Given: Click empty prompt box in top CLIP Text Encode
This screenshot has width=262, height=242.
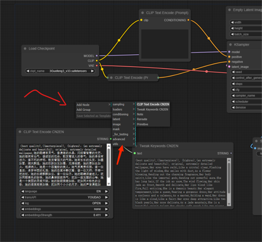Looking at the screenshot, I should [x=165, y=44].
